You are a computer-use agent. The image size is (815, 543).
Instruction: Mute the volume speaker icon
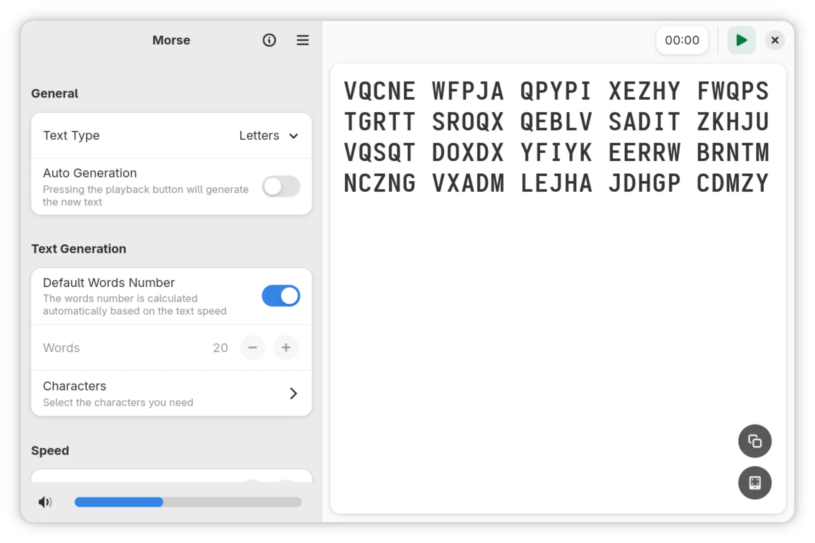point(45,502)
